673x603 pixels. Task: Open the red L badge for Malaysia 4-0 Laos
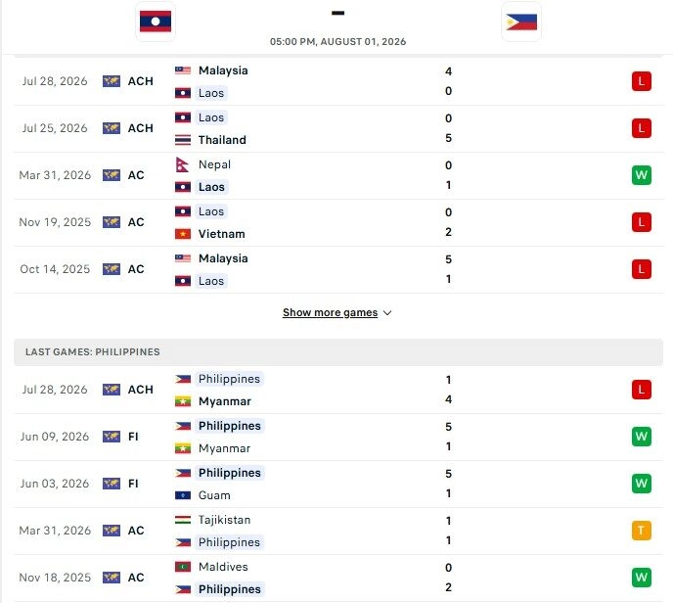point(642,81)
